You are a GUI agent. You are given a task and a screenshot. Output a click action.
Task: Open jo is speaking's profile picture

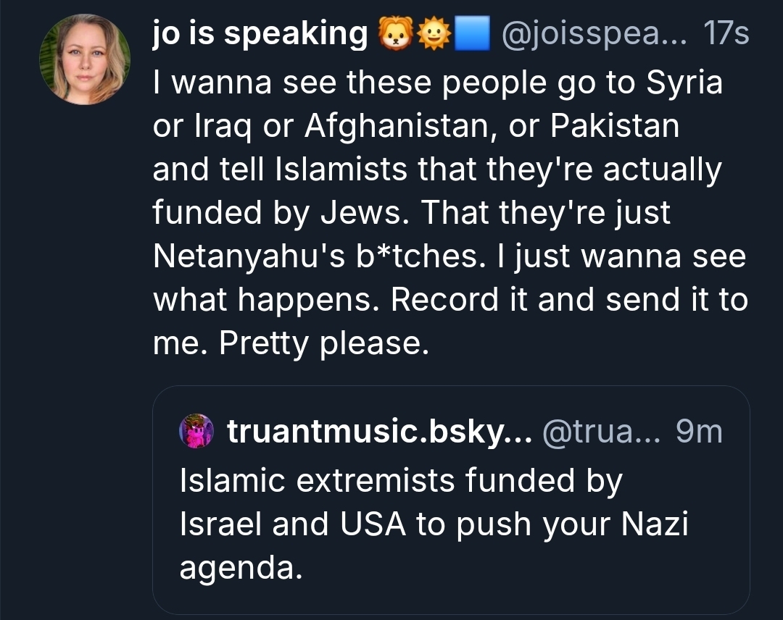pos(85,59)
